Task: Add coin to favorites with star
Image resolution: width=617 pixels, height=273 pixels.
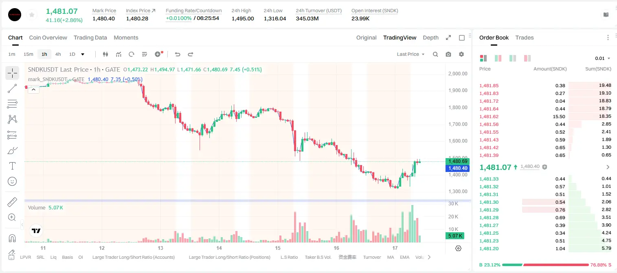Action: [32, 15]
